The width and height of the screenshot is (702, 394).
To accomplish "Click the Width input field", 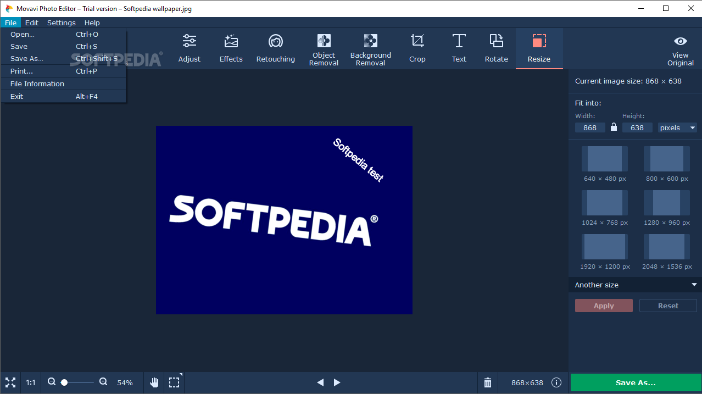I will [x=590, y=127].
